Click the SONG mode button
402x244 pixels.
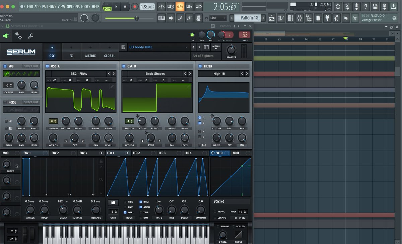click(107, 8)
